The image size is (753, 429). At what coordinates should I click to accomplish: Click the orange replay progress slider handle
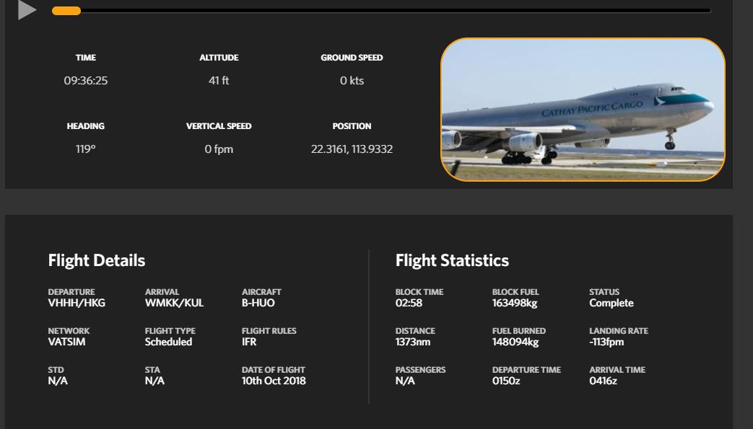coord(67,11)
